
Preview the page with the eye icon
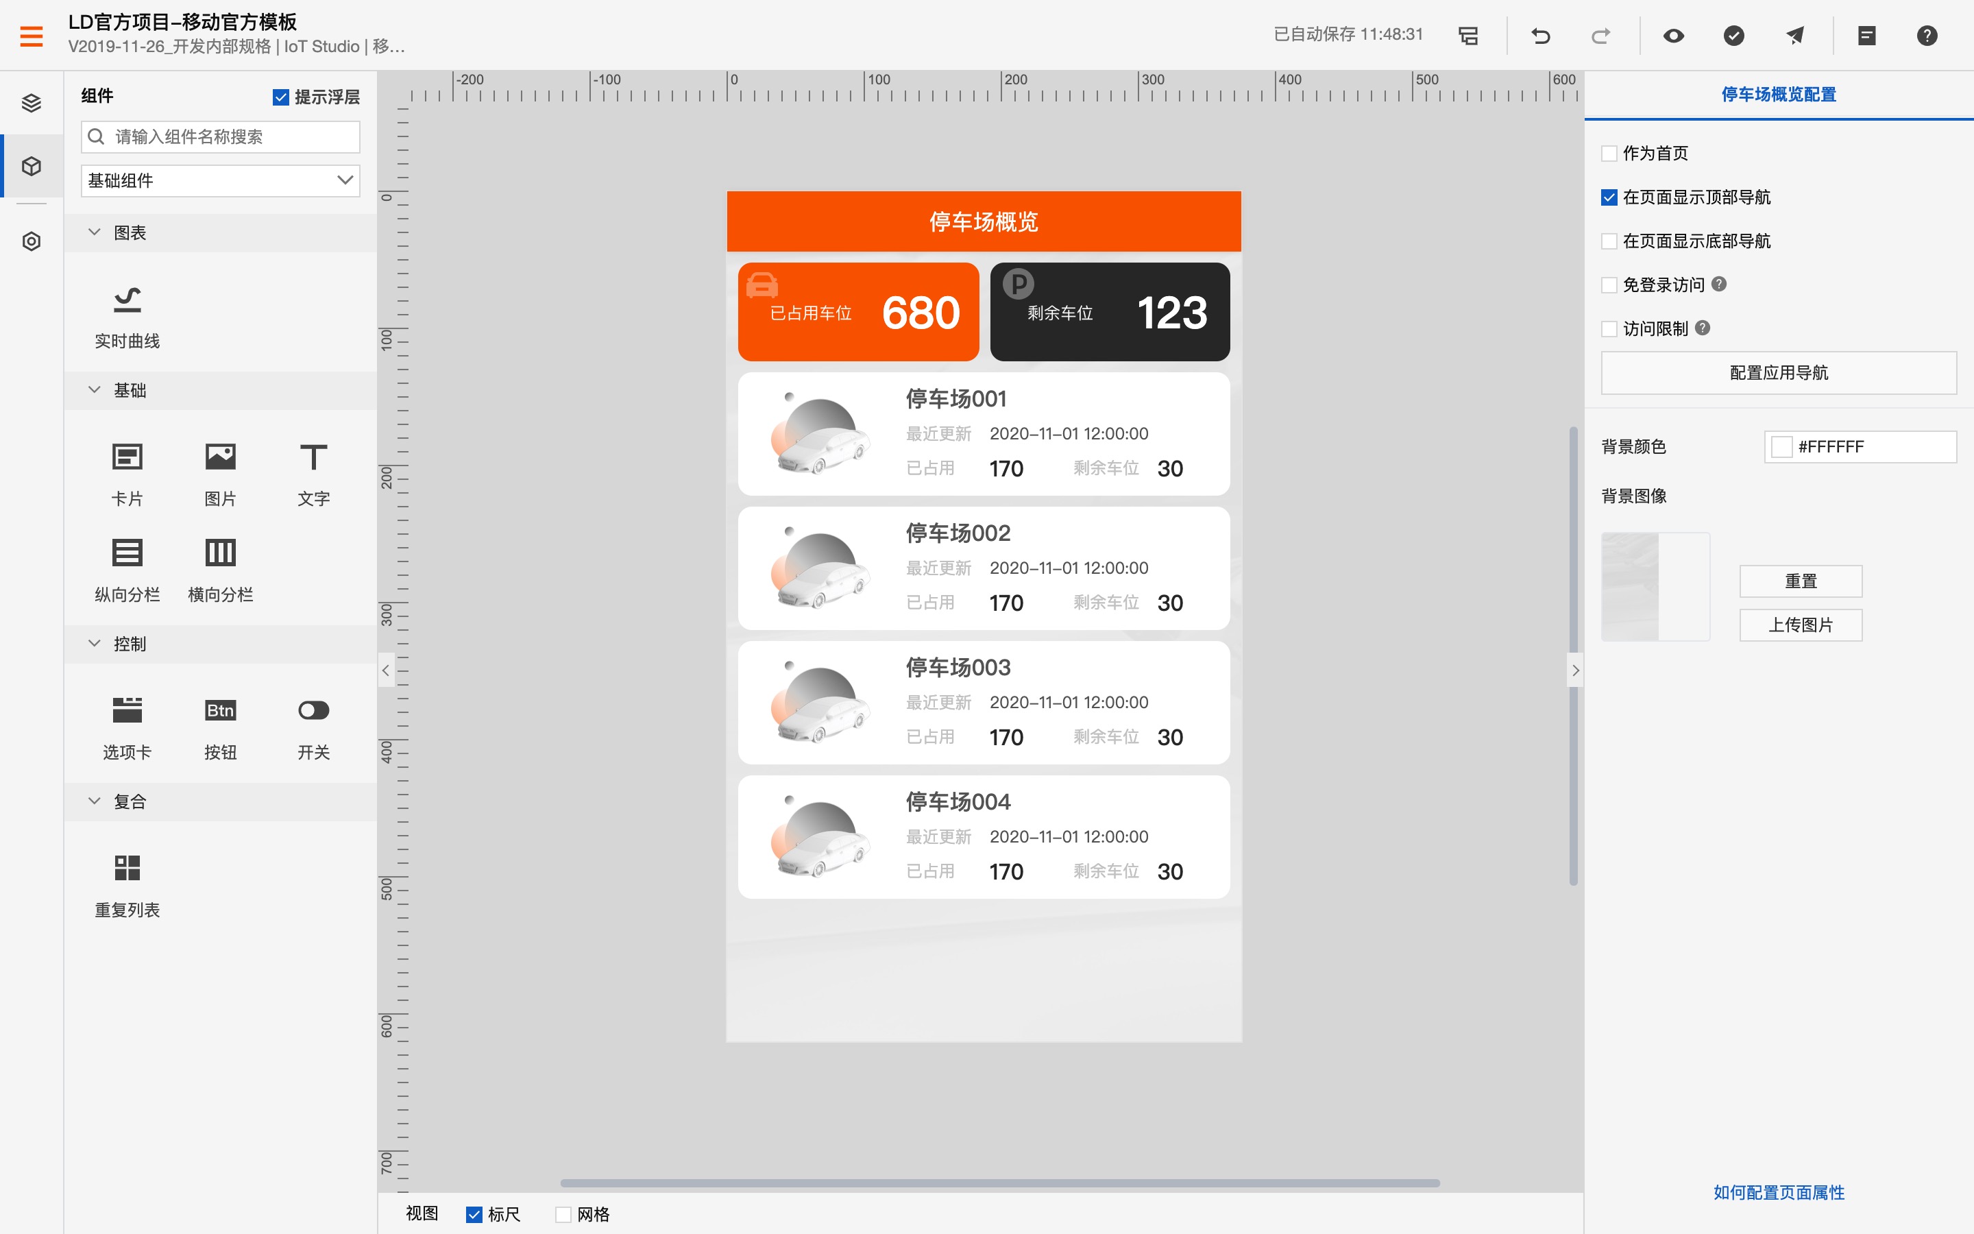click(1674, 36)
